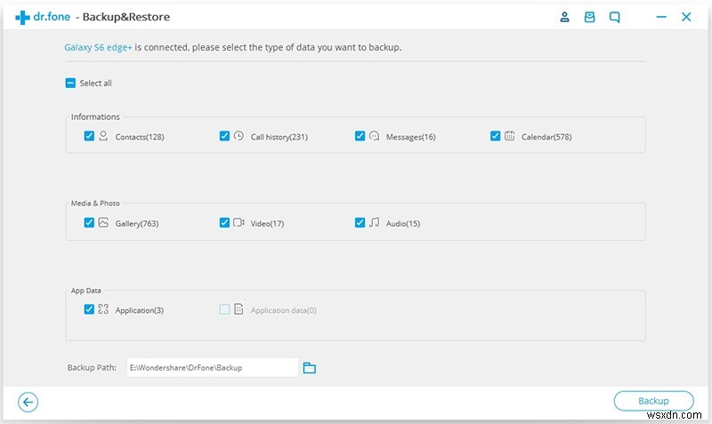Click the Audio music note icon
712x424 pixels.
tap(374, 222)
